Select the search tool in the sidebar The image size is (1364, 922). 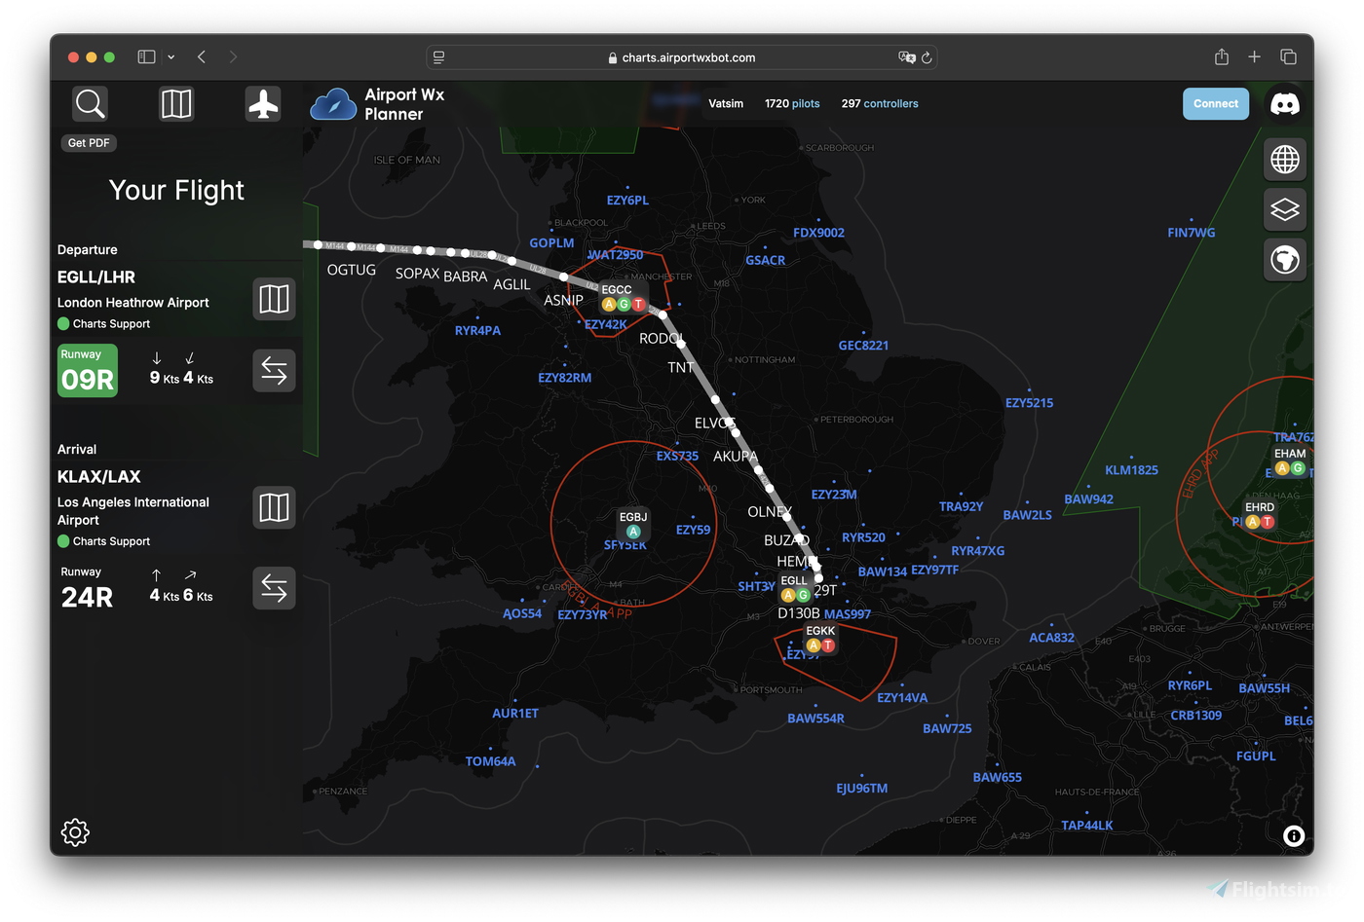click(x=89, y=103)
